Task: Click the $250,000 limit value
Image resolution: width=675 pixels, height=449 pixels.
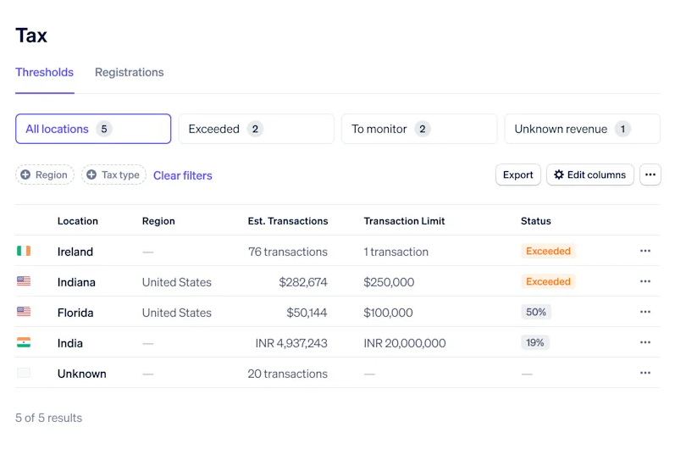Action: click(x=389, y=282)
